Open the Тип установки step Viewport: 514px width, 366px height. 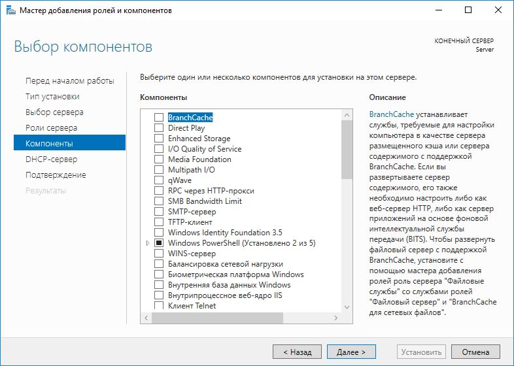[52, 96]
